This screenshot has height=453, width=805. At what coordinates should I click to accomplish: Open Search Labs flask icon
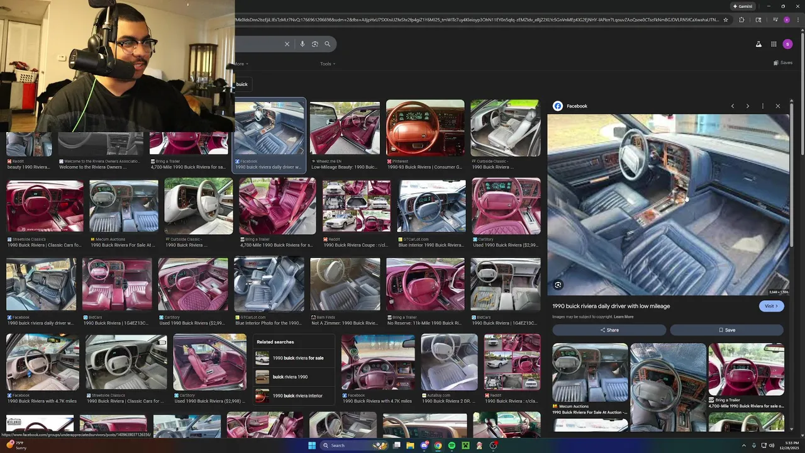point(758,44)
